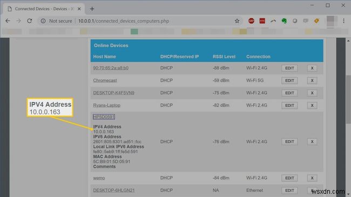Bookmark this page with the star icon
Screen dimensions: 351x197
[x=237, y=21]
